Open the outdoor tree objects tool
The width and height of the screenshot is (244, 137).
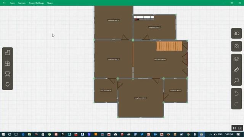8,84
